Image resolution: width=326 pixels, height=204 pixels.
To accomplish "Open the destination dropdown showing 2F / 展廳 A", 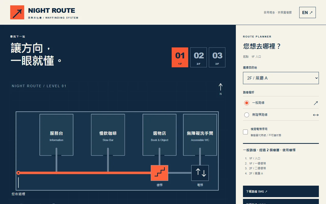I will pyautogui.click(x=281, y=78).
